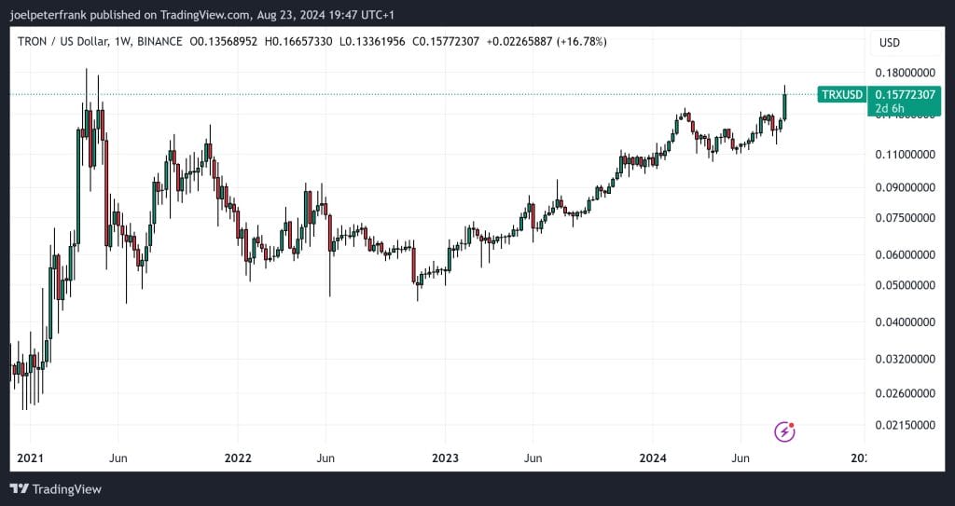Click the TRXUSD symbol price tag
This screenshot has height=506, width=955.
[x=841, y=94]
